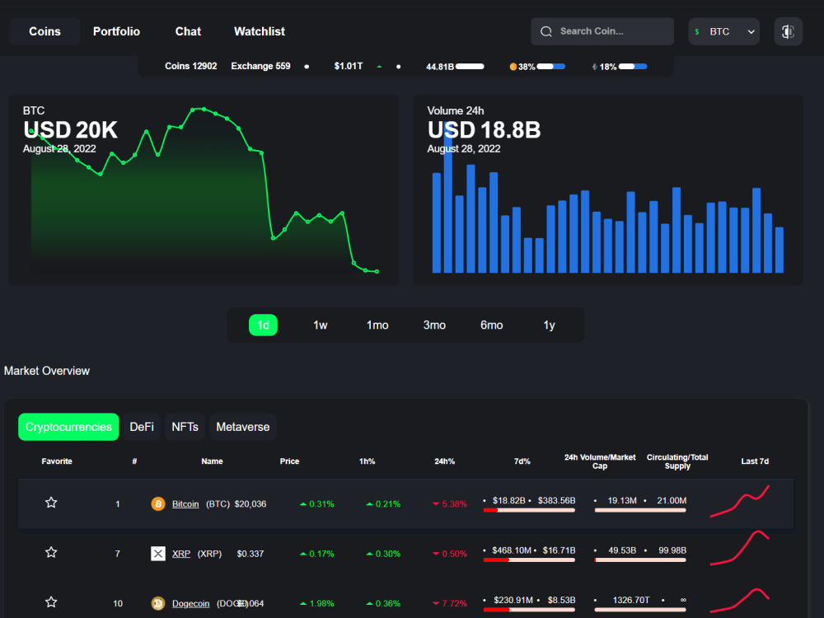This screenshot has width=824, height=618.
Task: Click XRP's $0.337 price
Action: point(250,554)
